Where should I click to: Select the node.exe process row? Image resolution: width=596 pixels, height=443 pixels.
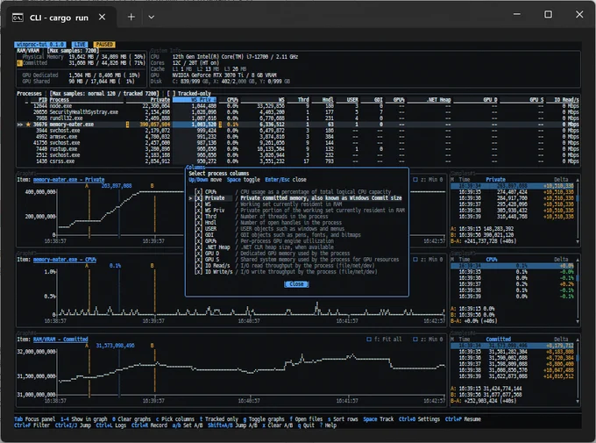tap(298, 106)
